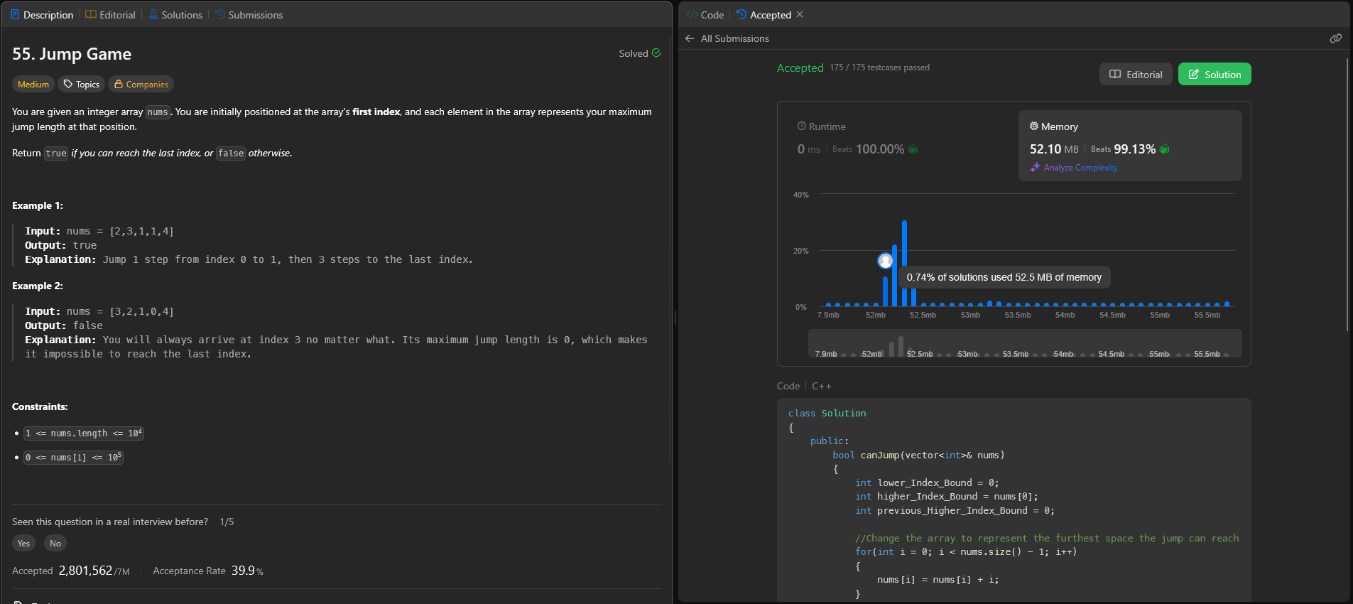
Task: Expand the Companies tag
Action: [x=141, y=85]
